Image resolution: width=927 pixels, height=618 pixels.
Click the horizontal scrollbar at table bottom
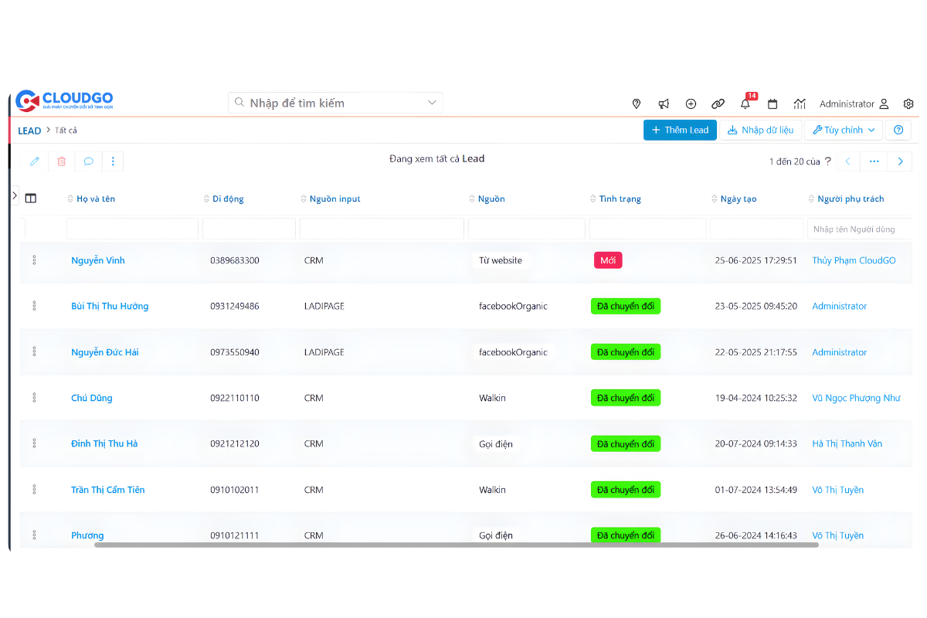[456, 545]
